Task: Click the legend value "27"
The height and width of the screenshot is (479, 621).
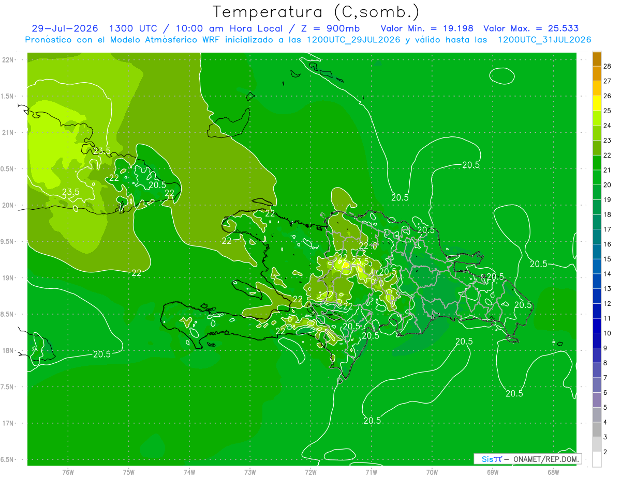Action: [607, 81]
